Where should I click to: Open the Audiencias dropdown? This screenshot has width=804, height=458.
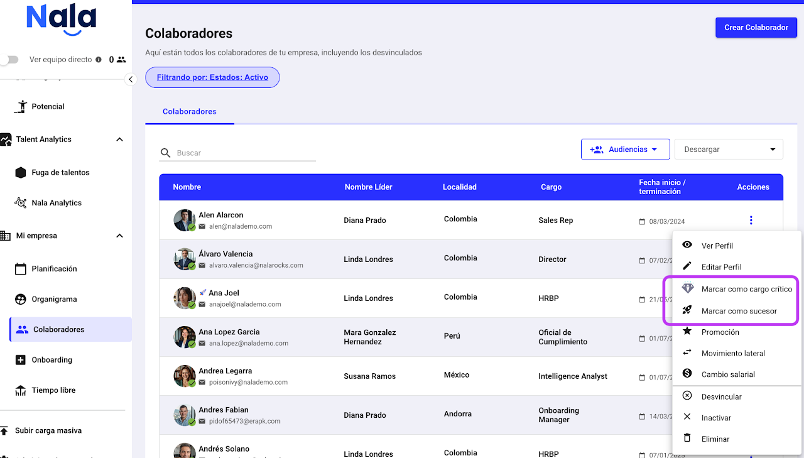pyautogui.click(x=625, y=150)
